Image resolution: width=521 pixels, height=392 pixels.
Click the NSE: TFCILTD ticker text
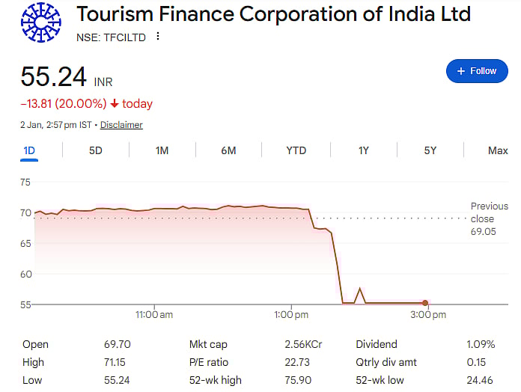[111, 37]
